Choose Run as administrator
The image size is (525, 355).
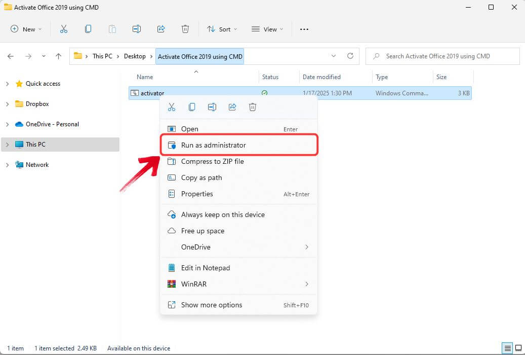(x=238, y=145)
